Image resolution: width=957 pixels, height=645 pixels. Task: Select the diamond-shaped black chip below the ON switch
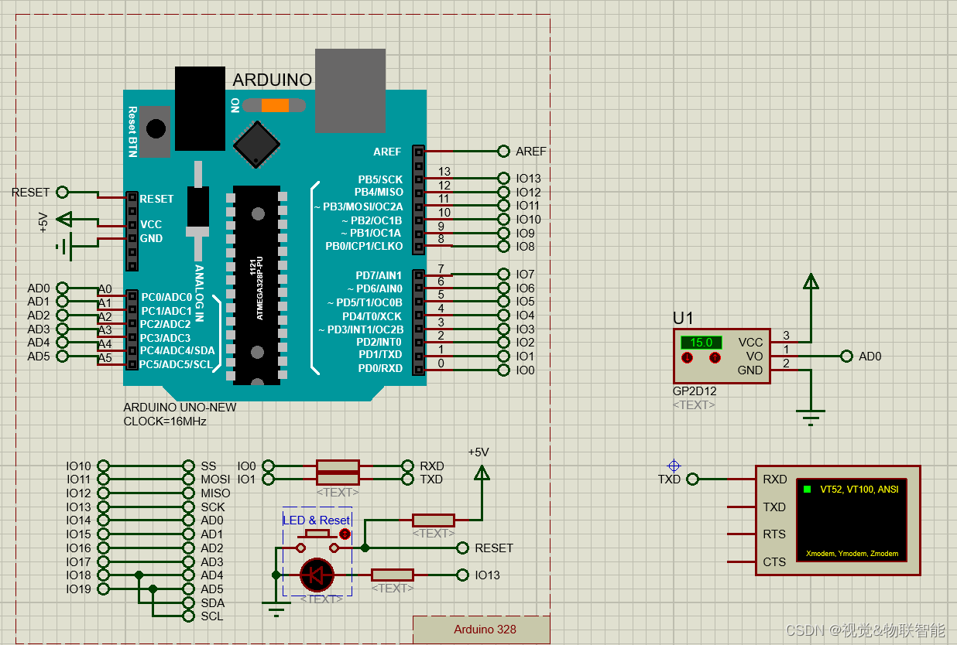coord(256,144)
